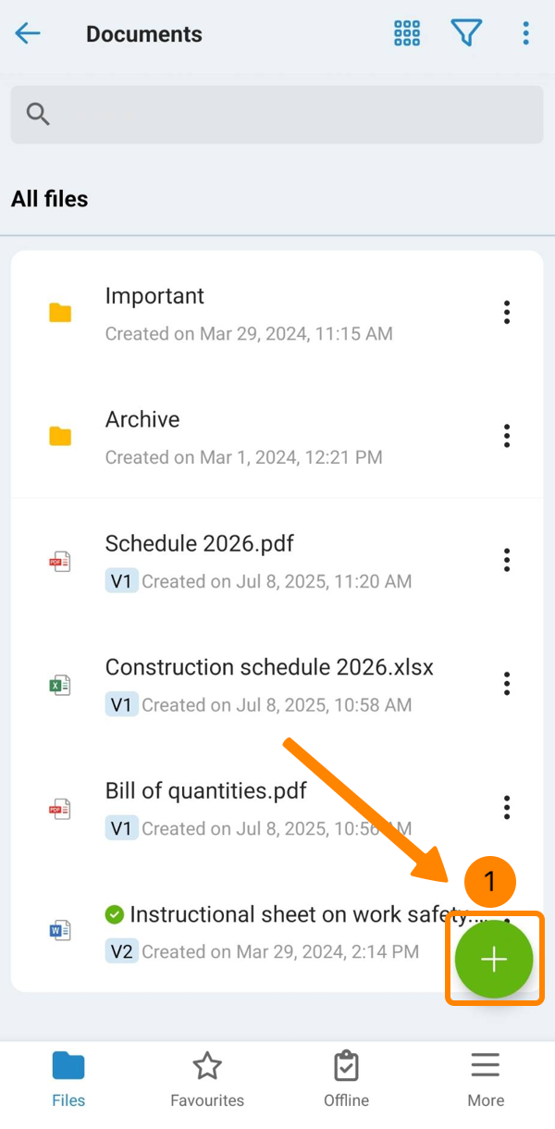Show options for Schedule 2026.pdf
Viewport: 555px width, 1129px height.
coord(507,560)
